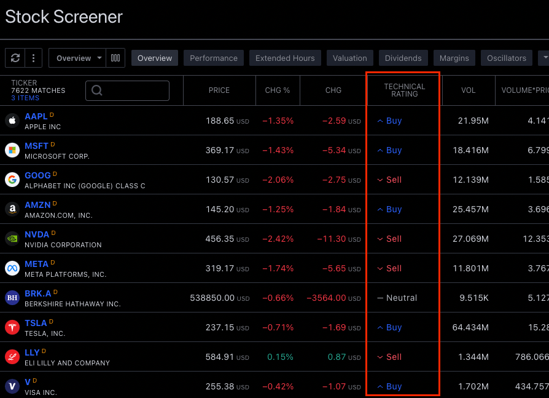Open the META ticker link
Viewport: 549px width, 398px height.
pyautogui.click(x=37, y=264)
